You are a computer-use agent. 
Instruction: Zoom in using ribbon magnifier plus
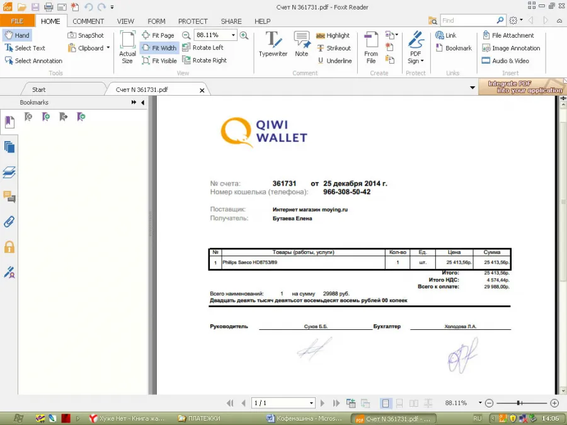[x=244, y=35]
